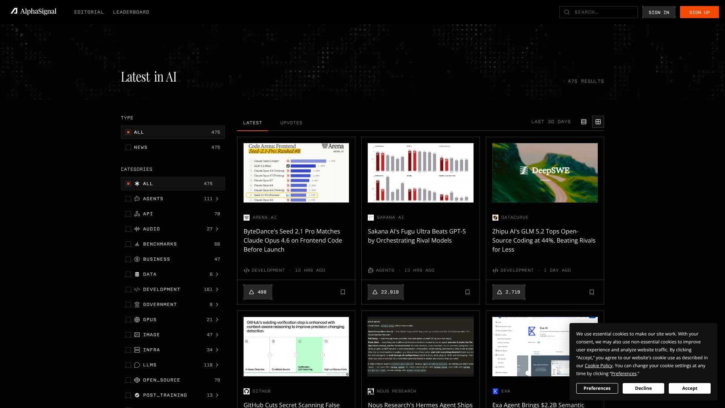Viewport: 725px width, 408px height.
Task: Select the Latest tab
Action: [253, 123]
